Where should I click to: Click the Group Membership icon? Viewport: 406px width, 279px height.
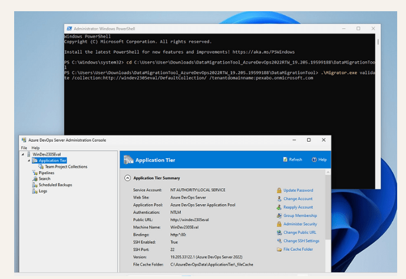click(x=279, y=215)
